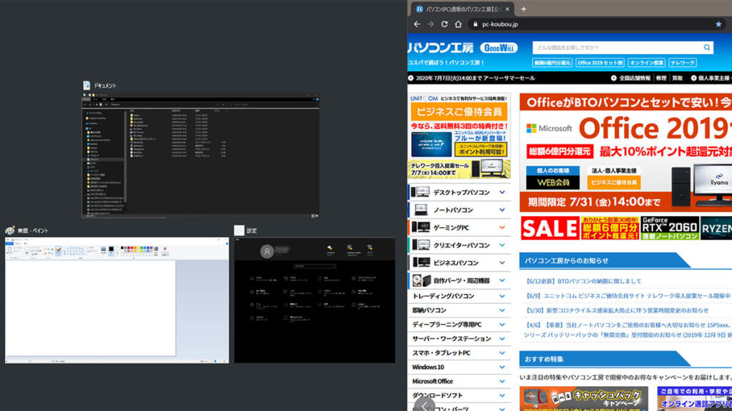Screen dimensions: 732x411
Task: Open the 5/30 新型コロナウイルス notice
Action: click(617, 310)
